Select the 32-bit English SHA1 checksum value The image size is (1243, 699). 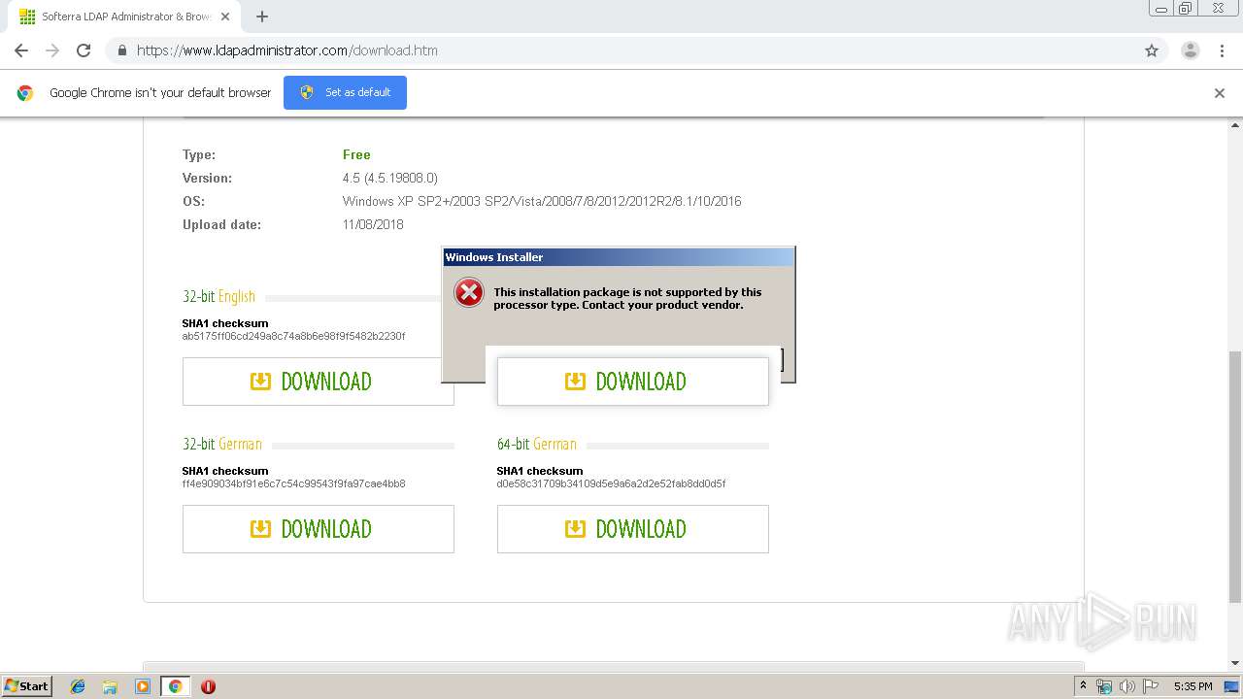[293, 336]
